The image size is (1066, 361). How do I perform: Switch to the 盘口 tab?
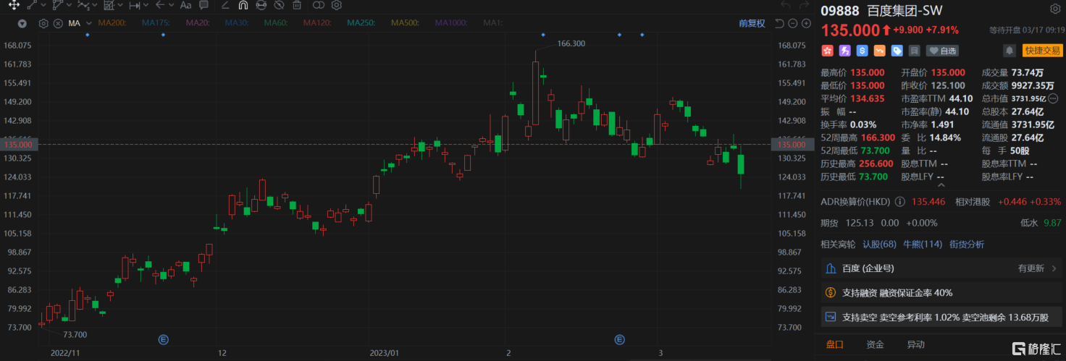834,345
